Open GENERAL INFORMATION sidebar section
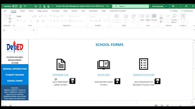The image size is (195, 109). click(x=15, y=69)
